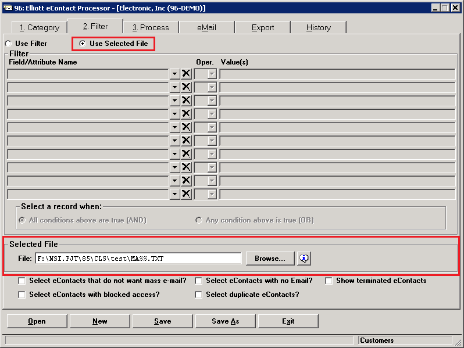Click the third row Oper. dropdown
Viewport: 464px width, 348px height.
[x=205, y=101]
